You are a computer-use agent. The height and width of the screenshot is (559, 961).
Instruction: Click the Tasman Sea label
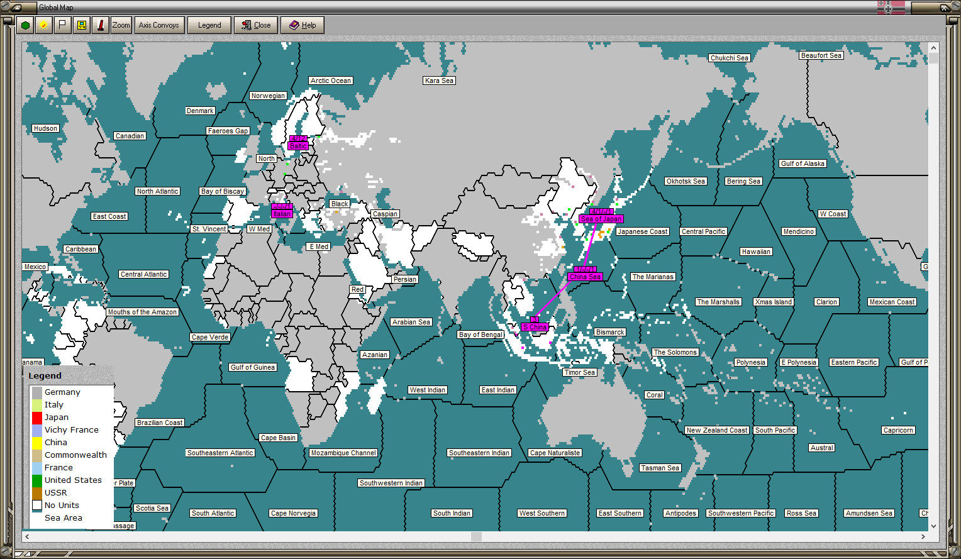tap(660, 468)
